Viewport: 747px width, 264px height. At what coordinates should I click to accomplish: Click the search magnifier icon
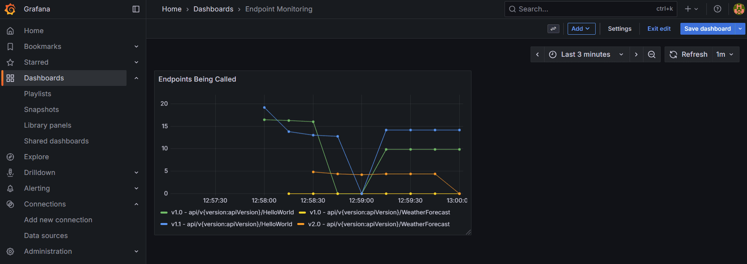pyautogui.click(x=512, y=9)
